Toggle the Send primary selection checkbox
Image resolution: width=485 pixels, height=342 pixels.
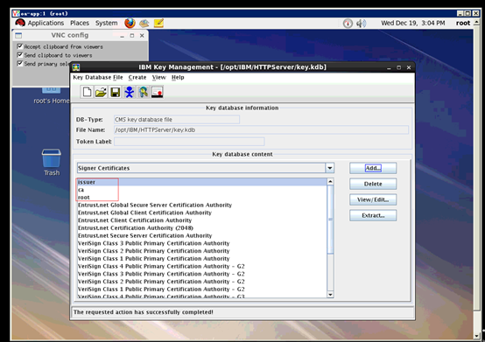20,63
